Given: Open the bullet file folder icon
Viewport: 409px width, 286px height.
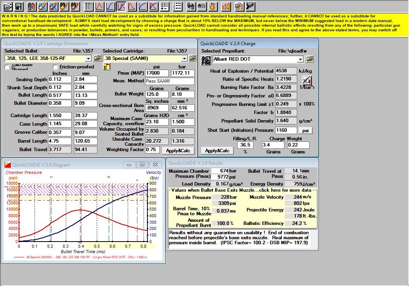Looking at the screenshot, I should (97, 58).
